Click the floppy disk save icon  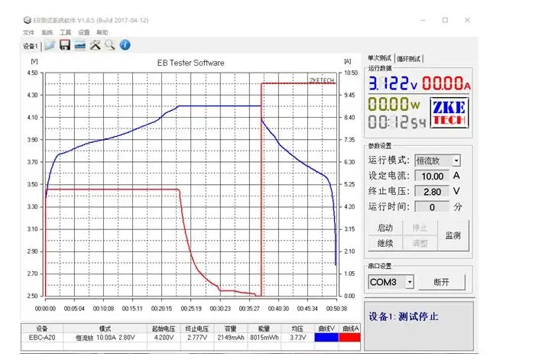[64, 45]
